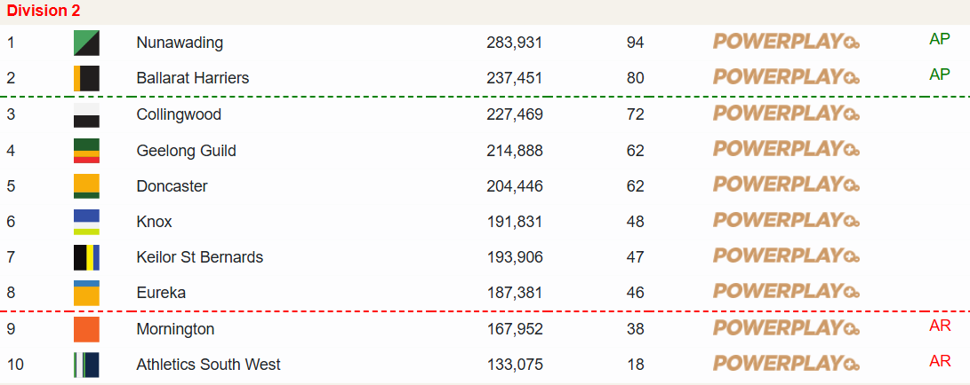
Task: Click Ballarat Harriers' orange and black icon
Action: 86,78
